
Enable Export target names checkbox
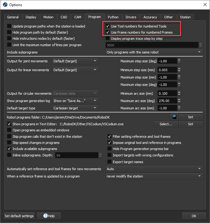110,162
